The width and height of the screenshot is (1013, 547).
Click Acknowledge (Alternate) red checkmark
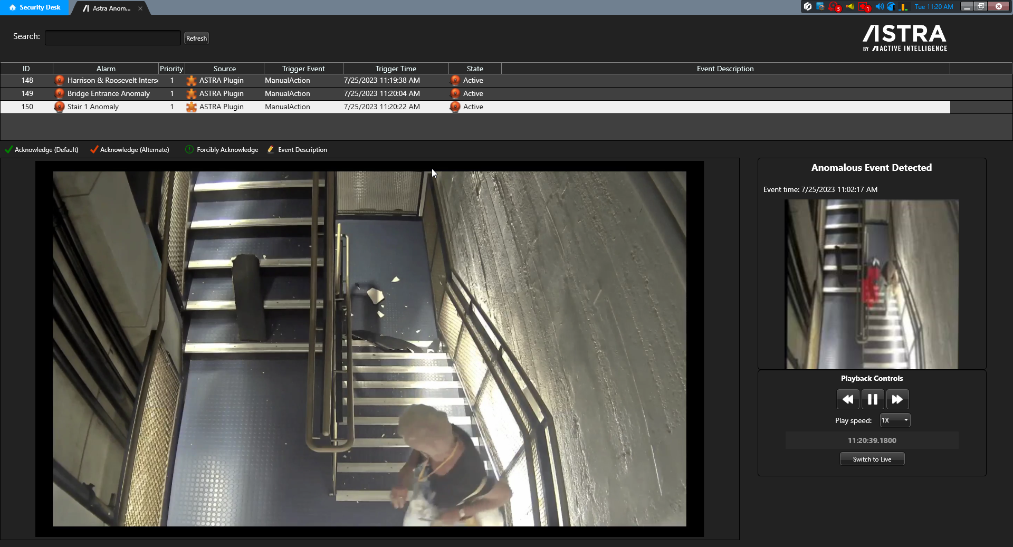tap(94, 150)
